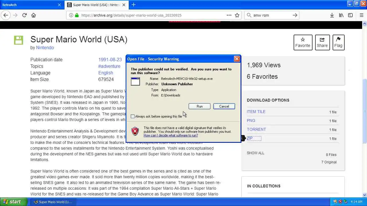
Task: Click the 7 Original count text
Action: 329,162
